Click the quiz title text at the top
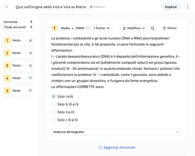 [51, 7]
